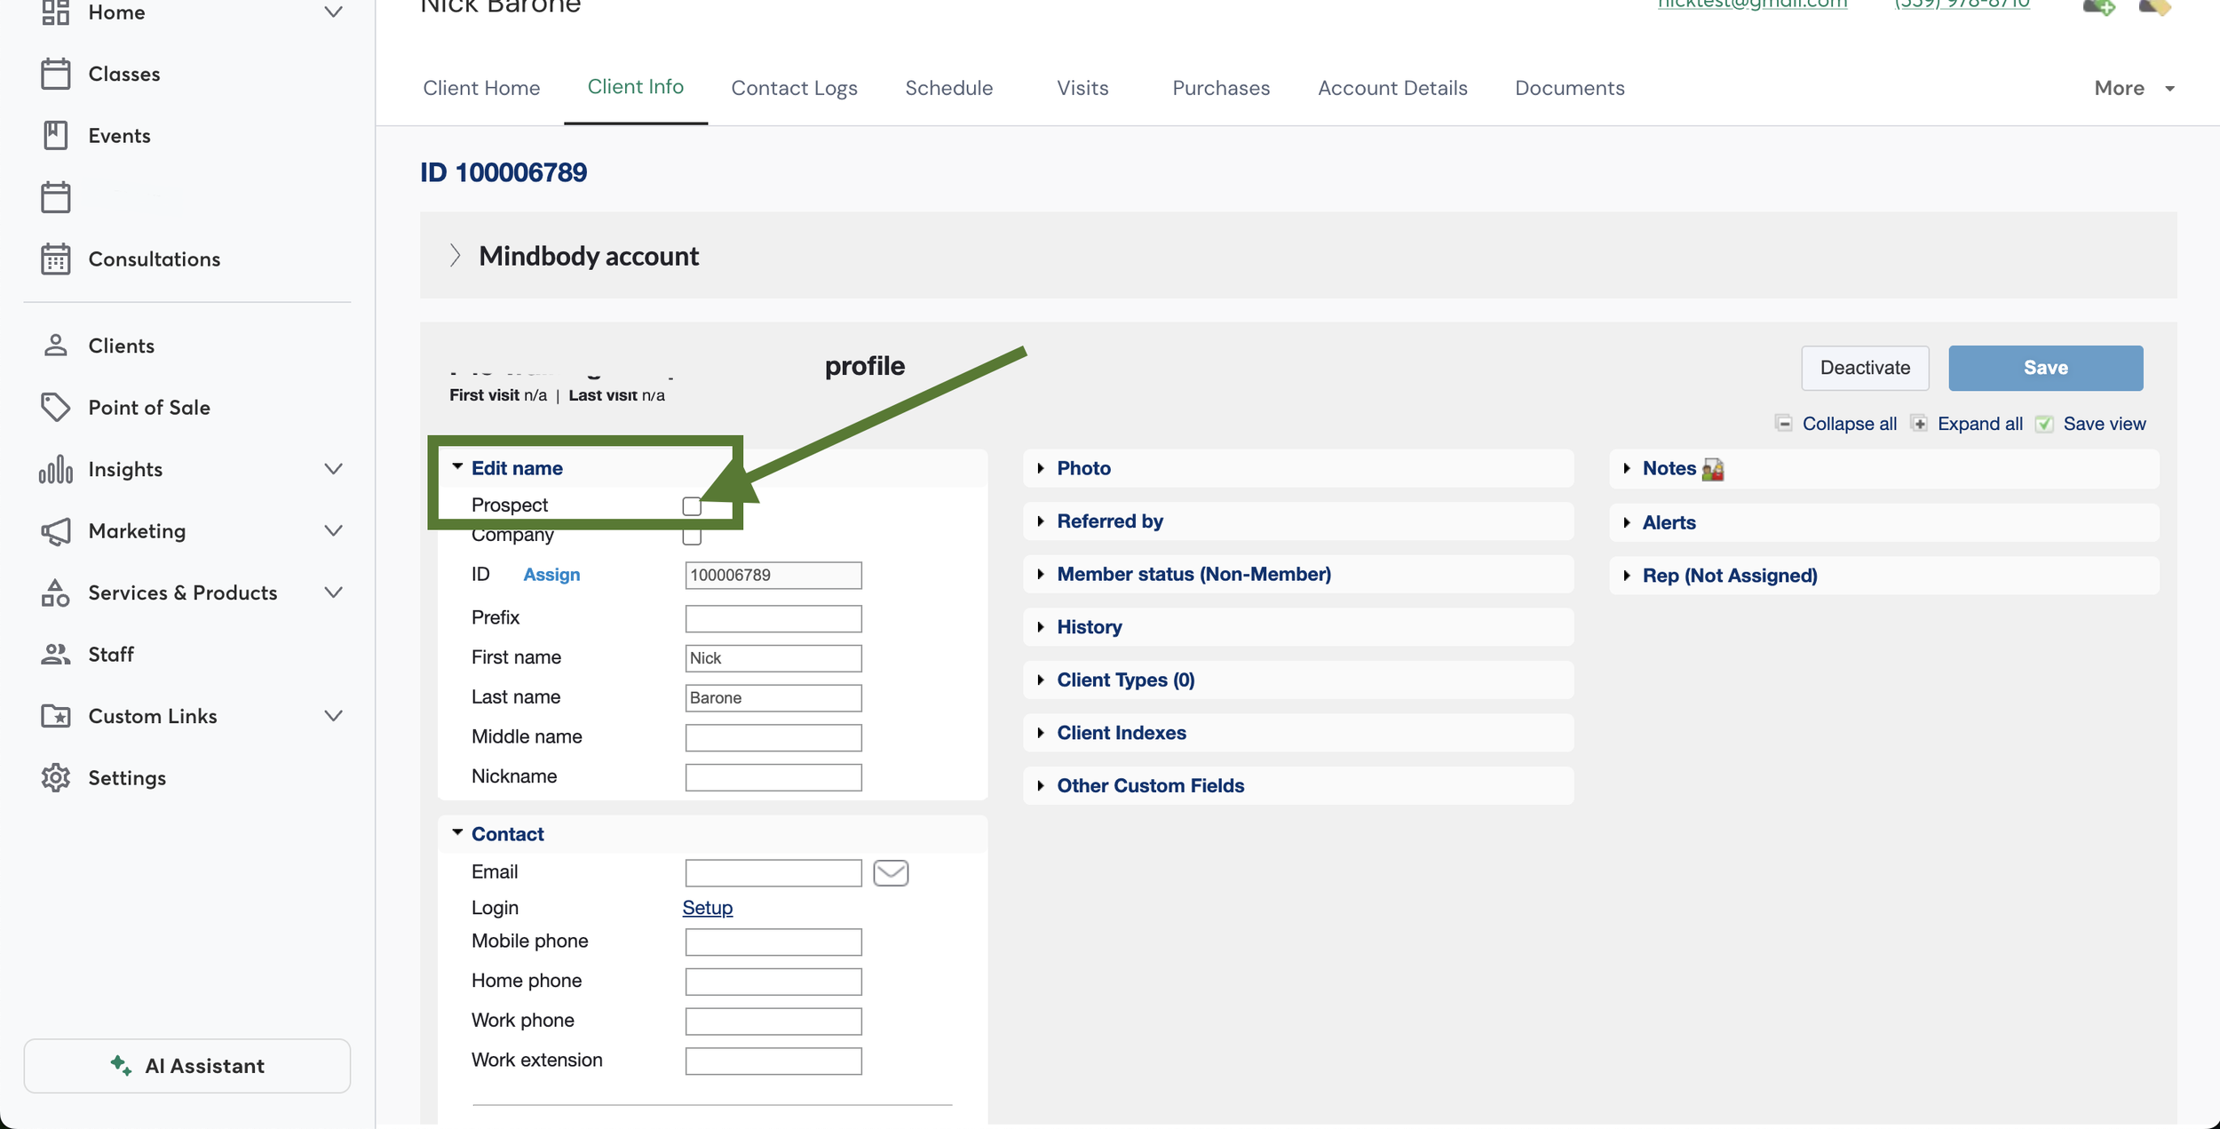The image size is (2220, 1129).
Task: Click the Events bookmark icon
Action: 55,136
